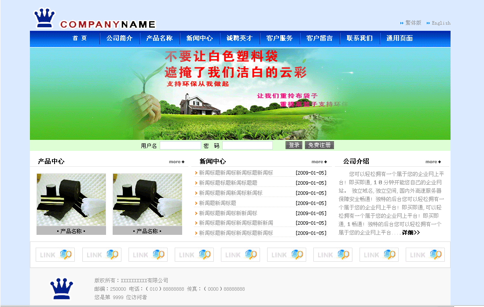Open the first product thumbnail image
This screenshot has height=307, width=484.
(x=71, y=200)
